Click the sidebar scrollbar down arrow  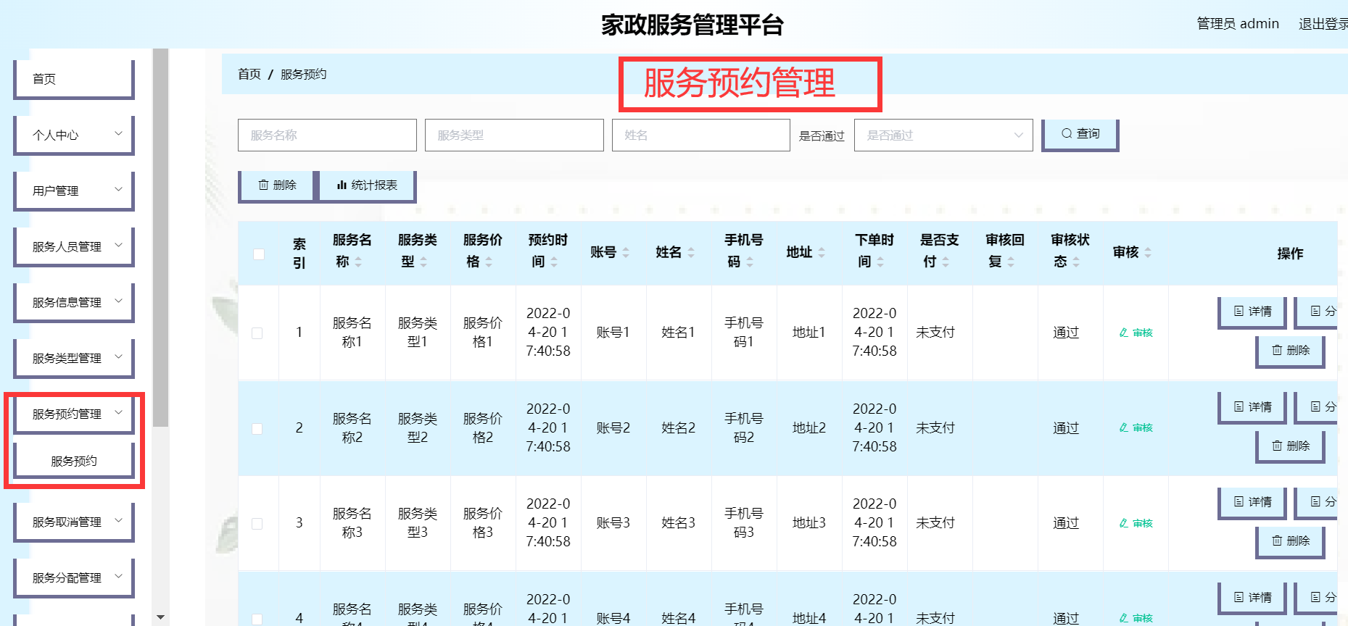(x=161, y=617)
